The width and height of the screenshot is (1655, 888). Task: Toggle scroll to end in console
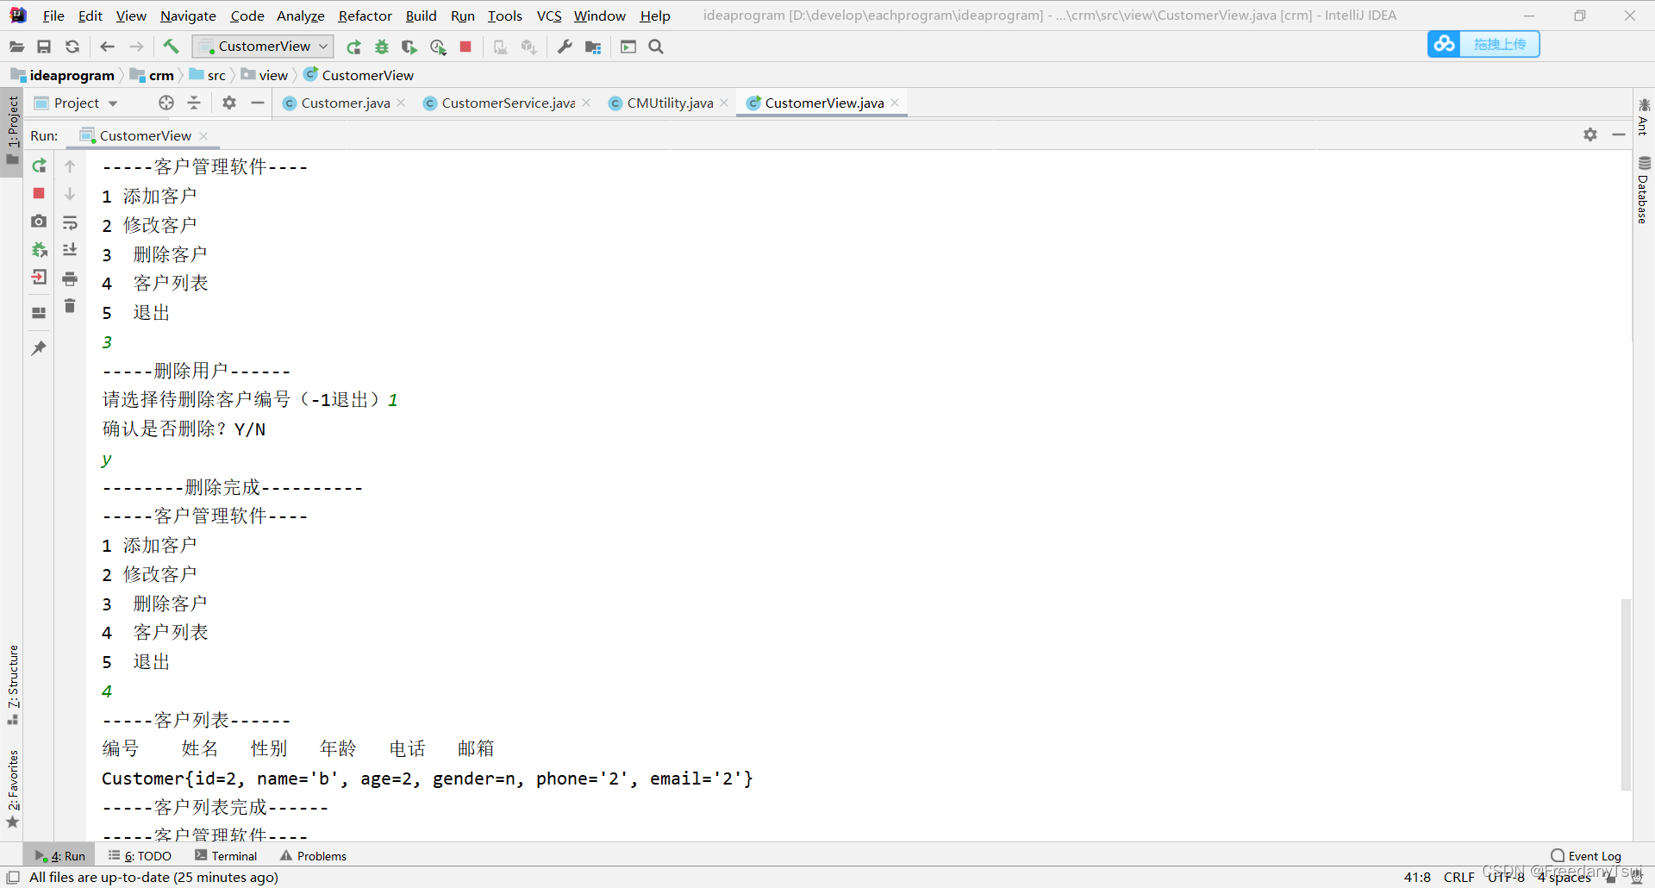coord(70,250)
